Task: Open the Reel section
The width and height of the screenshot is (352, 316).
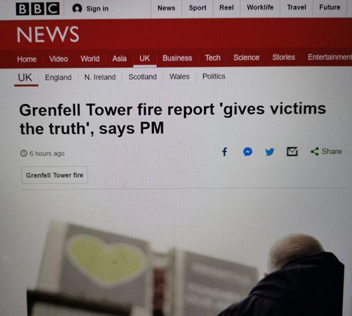Action: (226, 8)
